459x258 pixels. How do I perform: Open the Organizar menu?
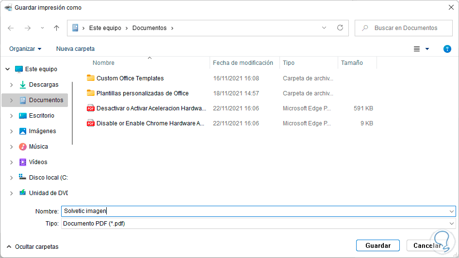(25, 49)
